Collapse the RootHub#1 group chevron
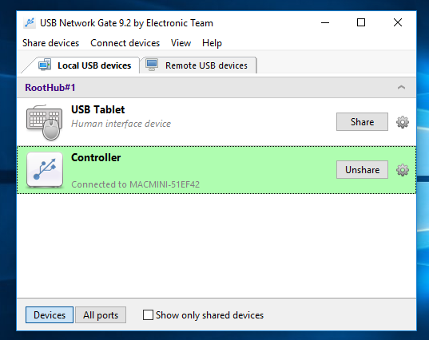The image size is (429, 340). tap(401, 88)
